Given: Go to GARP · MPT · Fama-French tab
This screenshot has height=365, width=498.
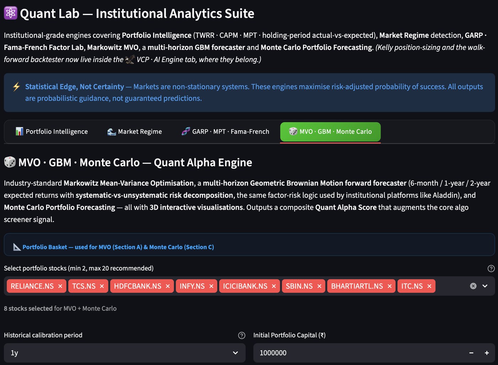Looking at the screenshot, I should tap(225, 132).
